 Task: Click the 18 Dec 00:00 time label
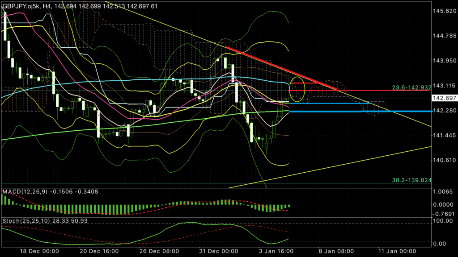pos(39,251)
